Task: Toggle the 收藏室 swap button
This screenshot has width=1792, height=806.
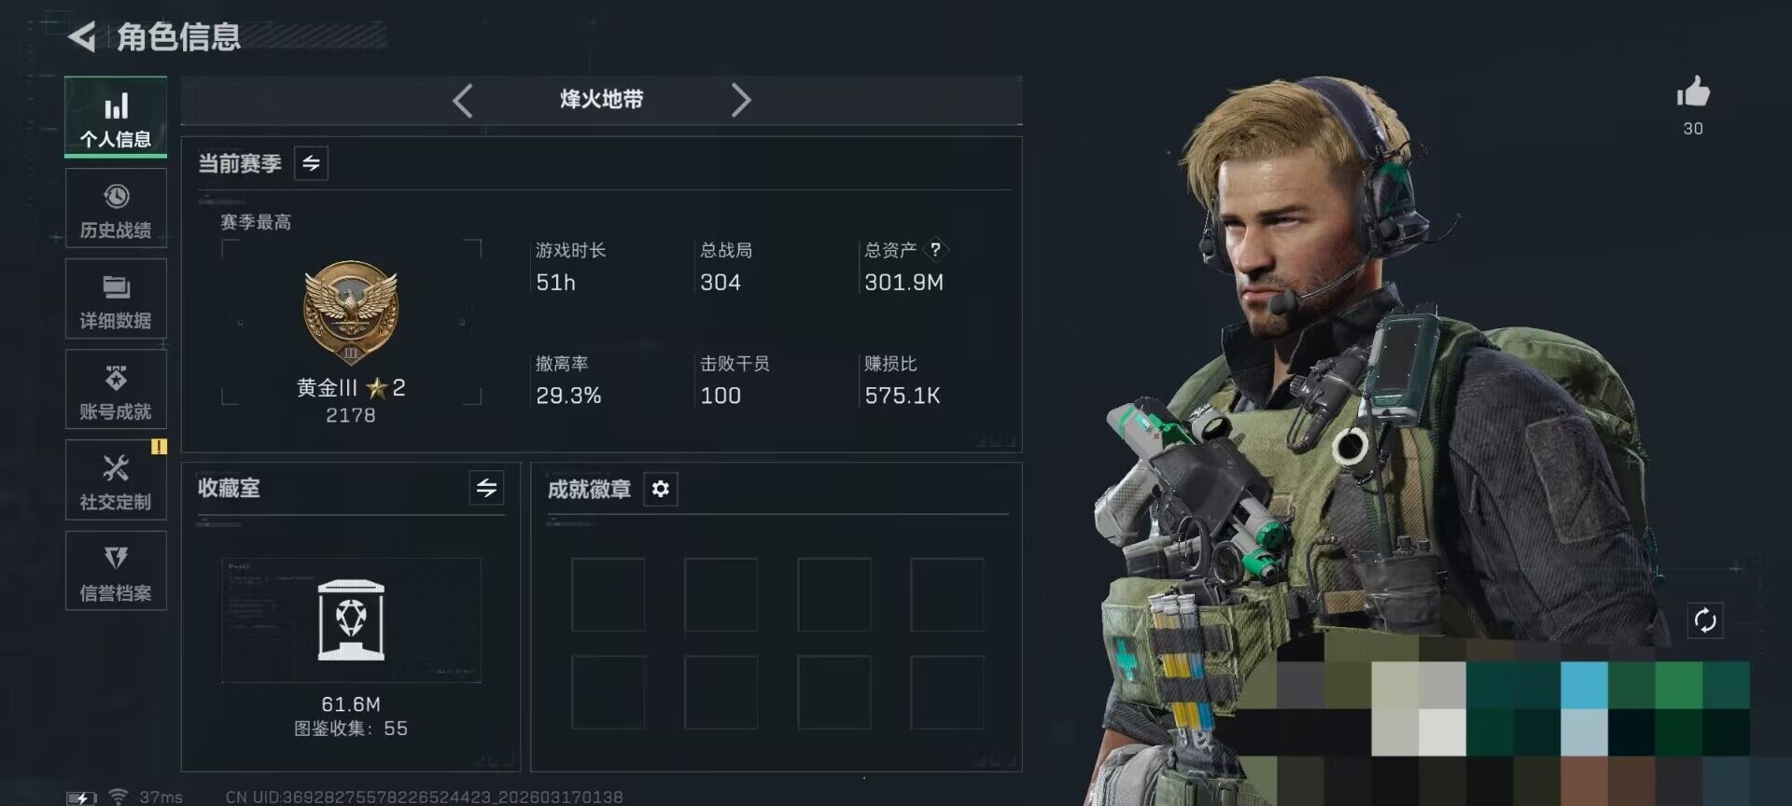Action: (x=486, y=488)
